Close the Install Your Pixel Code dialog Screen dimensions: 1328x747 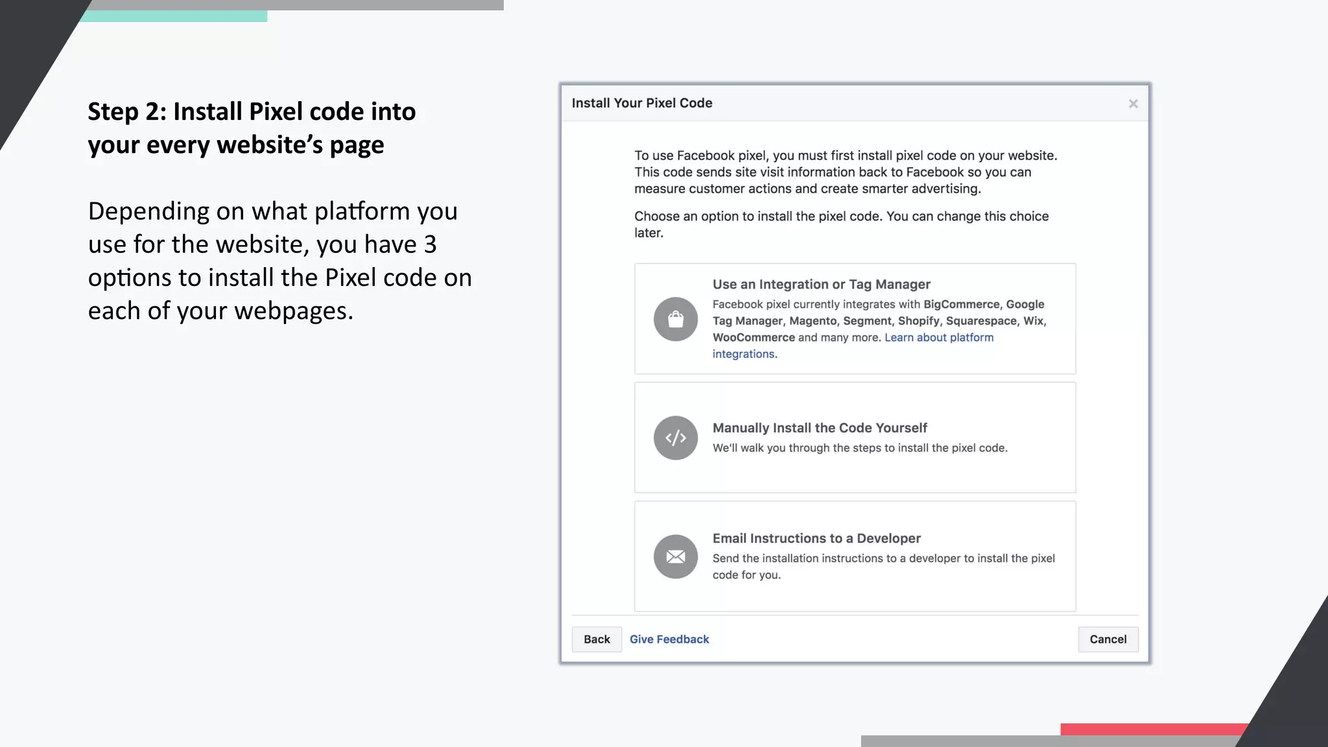(1133, 104)
